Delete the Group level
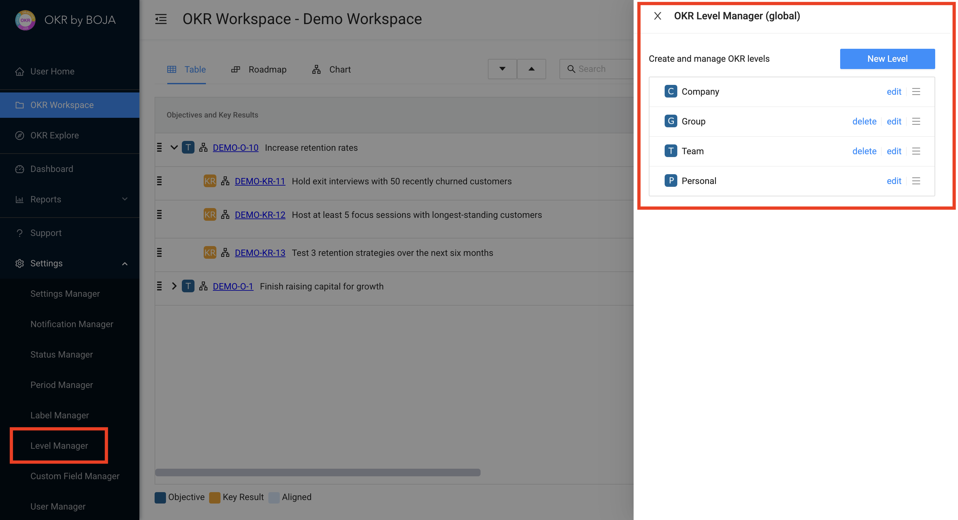 [x=864, y=121]
